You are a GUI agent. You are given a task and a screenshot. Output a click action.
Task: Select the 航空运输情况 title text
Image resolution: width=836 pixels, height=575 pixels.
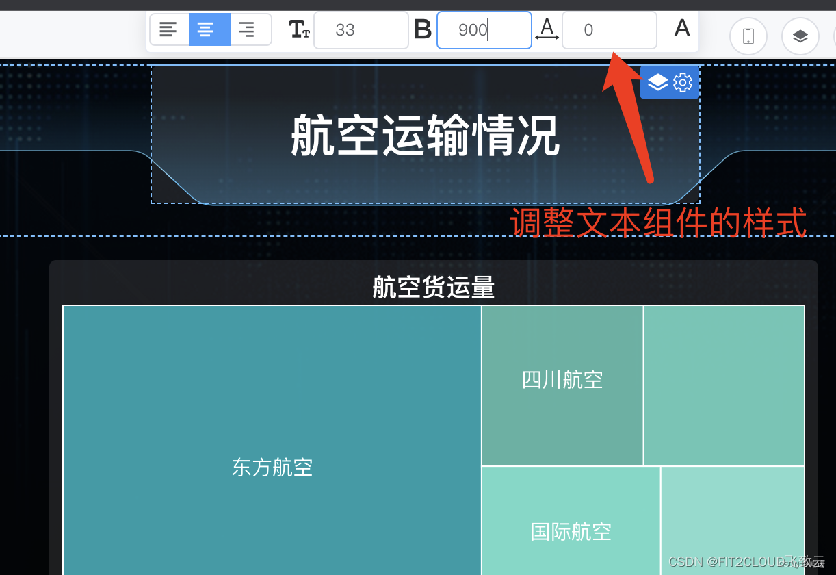[x=426, y=136]
